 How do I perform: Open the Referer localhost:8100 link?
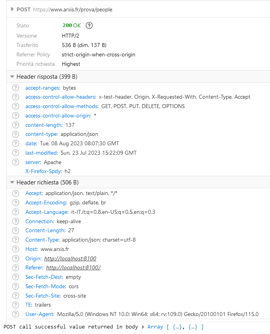tap(73, 268)
